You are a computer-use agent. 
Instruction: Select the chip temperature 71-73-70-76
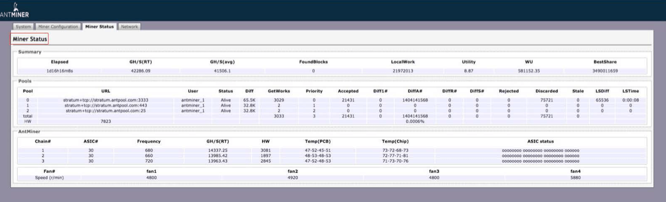click(395, 161)
